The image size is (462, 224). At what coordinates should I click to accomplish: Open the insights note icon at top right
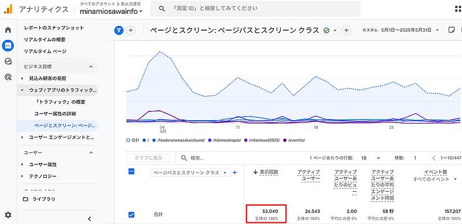point(451,30)
